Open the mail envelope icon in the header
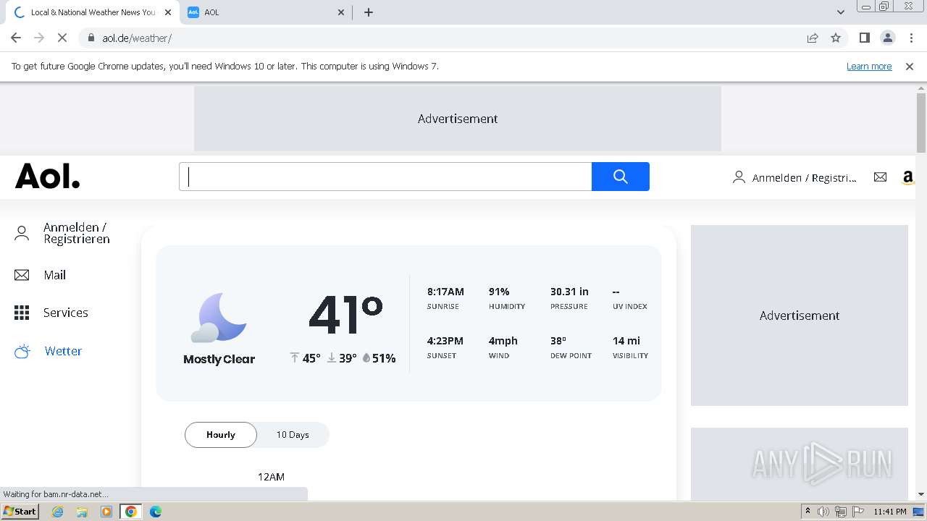927x521 pixels. [880, 177]
